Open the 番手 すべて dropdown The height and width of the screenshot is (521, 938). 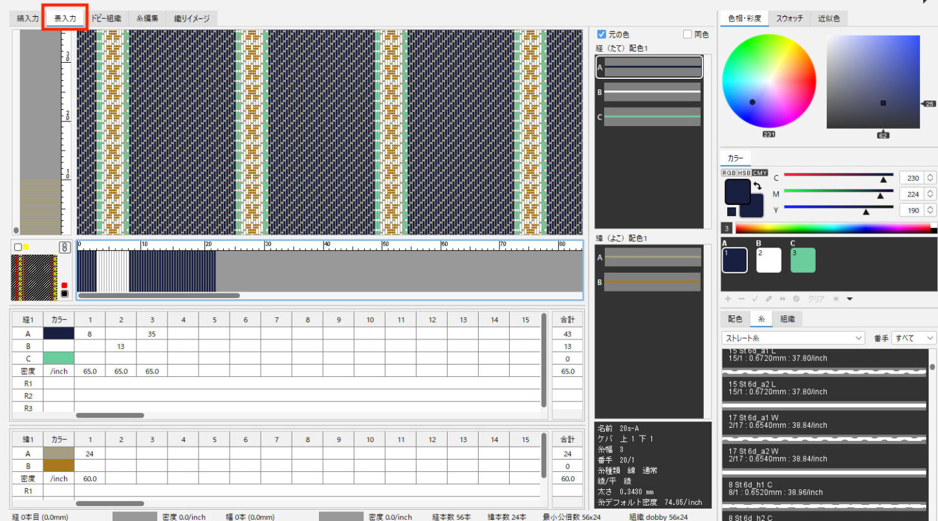[x=913, y=338]
